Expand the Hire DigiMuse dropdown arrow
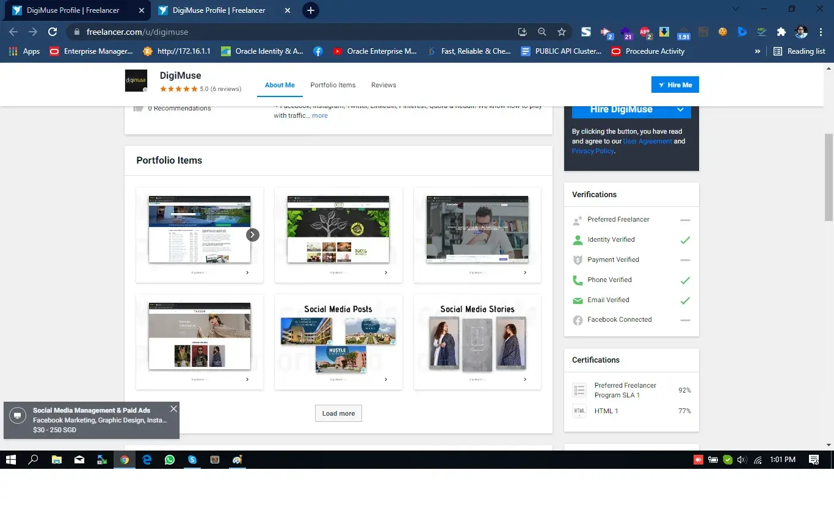Image resolution: width=834 pixels, height=525 pixels. point(680,110)
